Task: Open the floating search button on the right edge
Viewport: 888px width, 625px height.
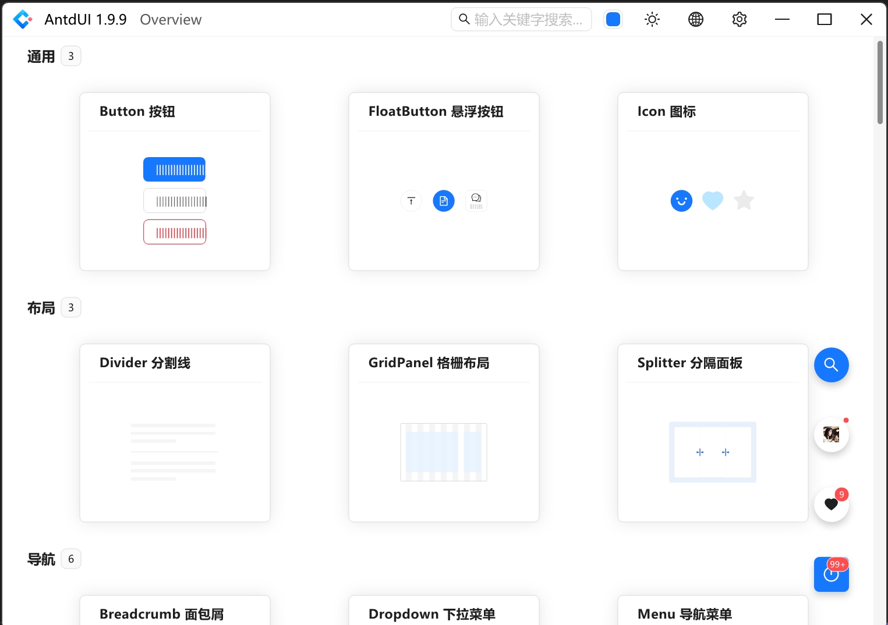Action: [x=831, y=365]
